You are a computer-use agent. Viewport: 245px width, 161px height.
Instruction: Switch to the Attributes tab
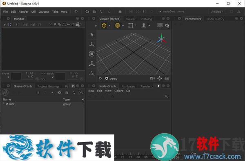pos(128,87)
